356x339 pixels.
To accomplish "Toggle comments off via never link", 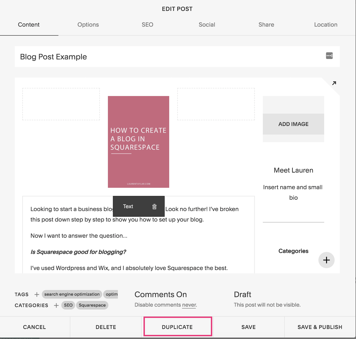I will 189,304.
